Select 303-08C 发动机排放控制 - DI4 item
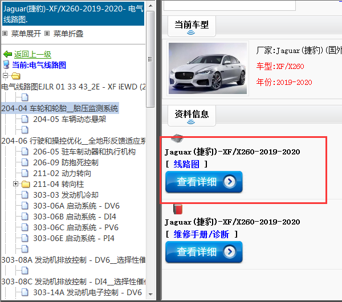The width and height of the screenshot is (342, 302). (x=74, y=281)
